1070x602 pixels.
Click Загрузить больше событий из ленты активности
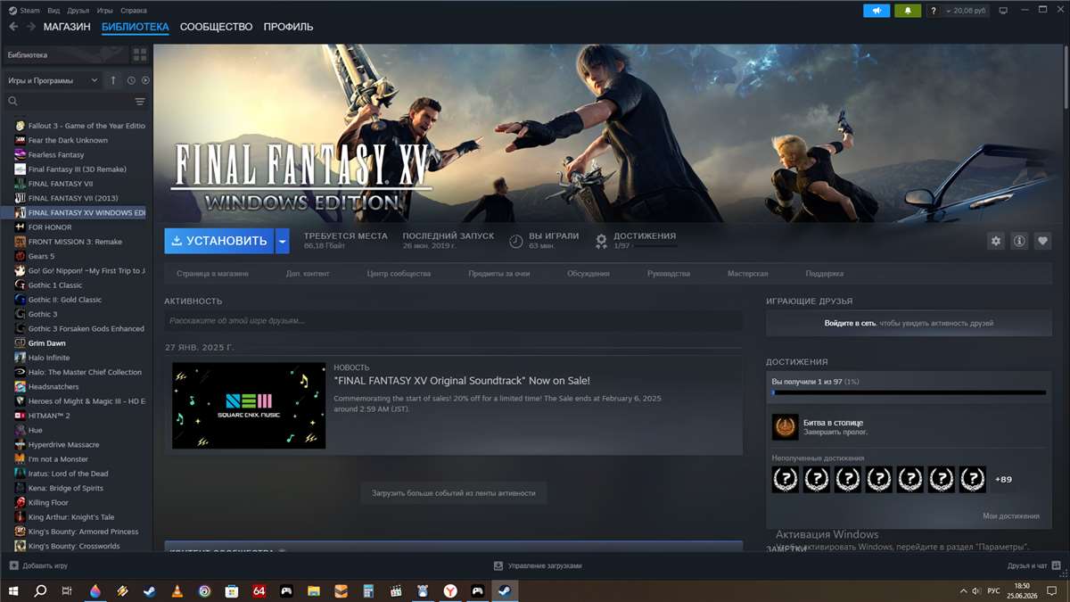click(454, 492)
